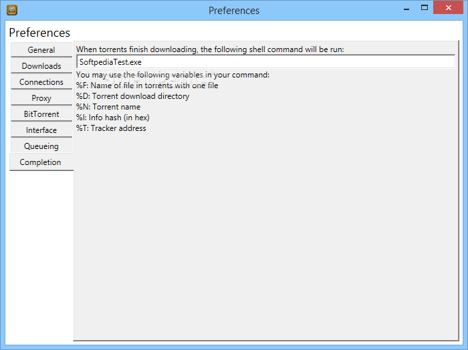
Task: Switch to the Downloads tab
Action: [x=41, y=66]
